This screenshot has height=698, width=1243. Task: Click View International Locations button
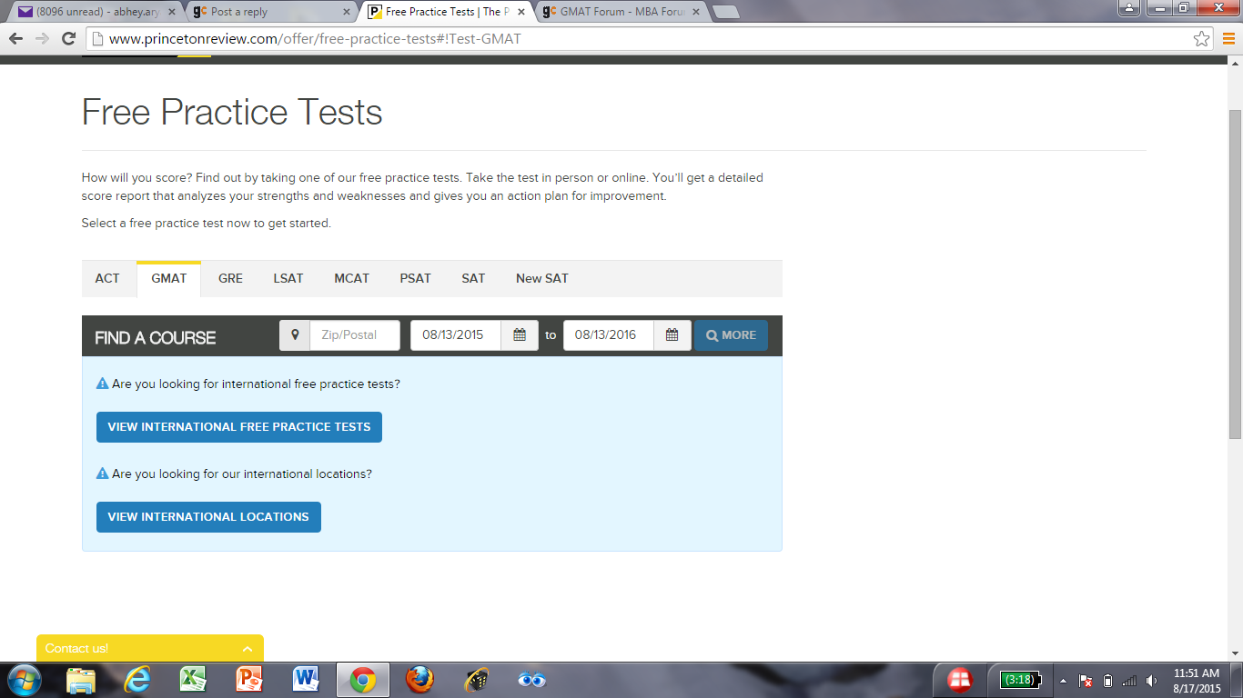(208, 517)
